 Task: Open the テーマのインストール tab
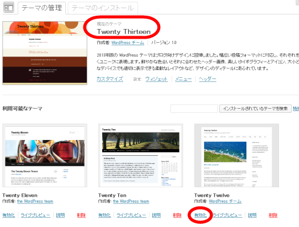(103, 8)
